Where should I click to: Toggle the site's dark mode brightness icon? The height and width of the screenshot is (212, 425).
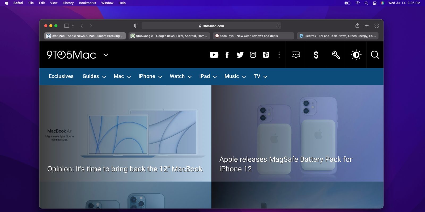click(x=356, y=55)
